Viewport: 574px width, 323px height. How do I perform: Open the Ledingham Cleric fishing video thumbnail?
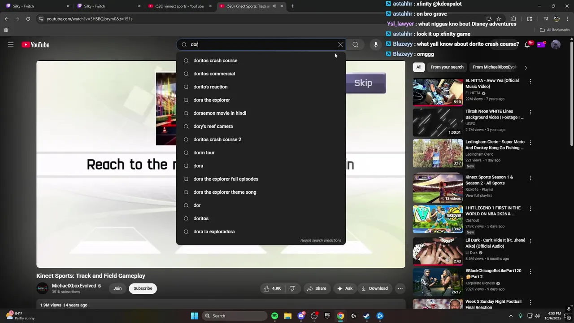point(438,153)
